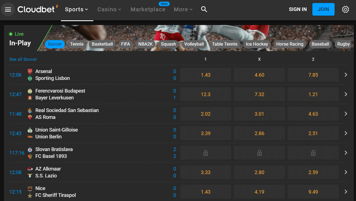This screenshot has height=201, width=356.
Task: Bet AZ Alkmaar win at 3.33
Action: (206, 172)
